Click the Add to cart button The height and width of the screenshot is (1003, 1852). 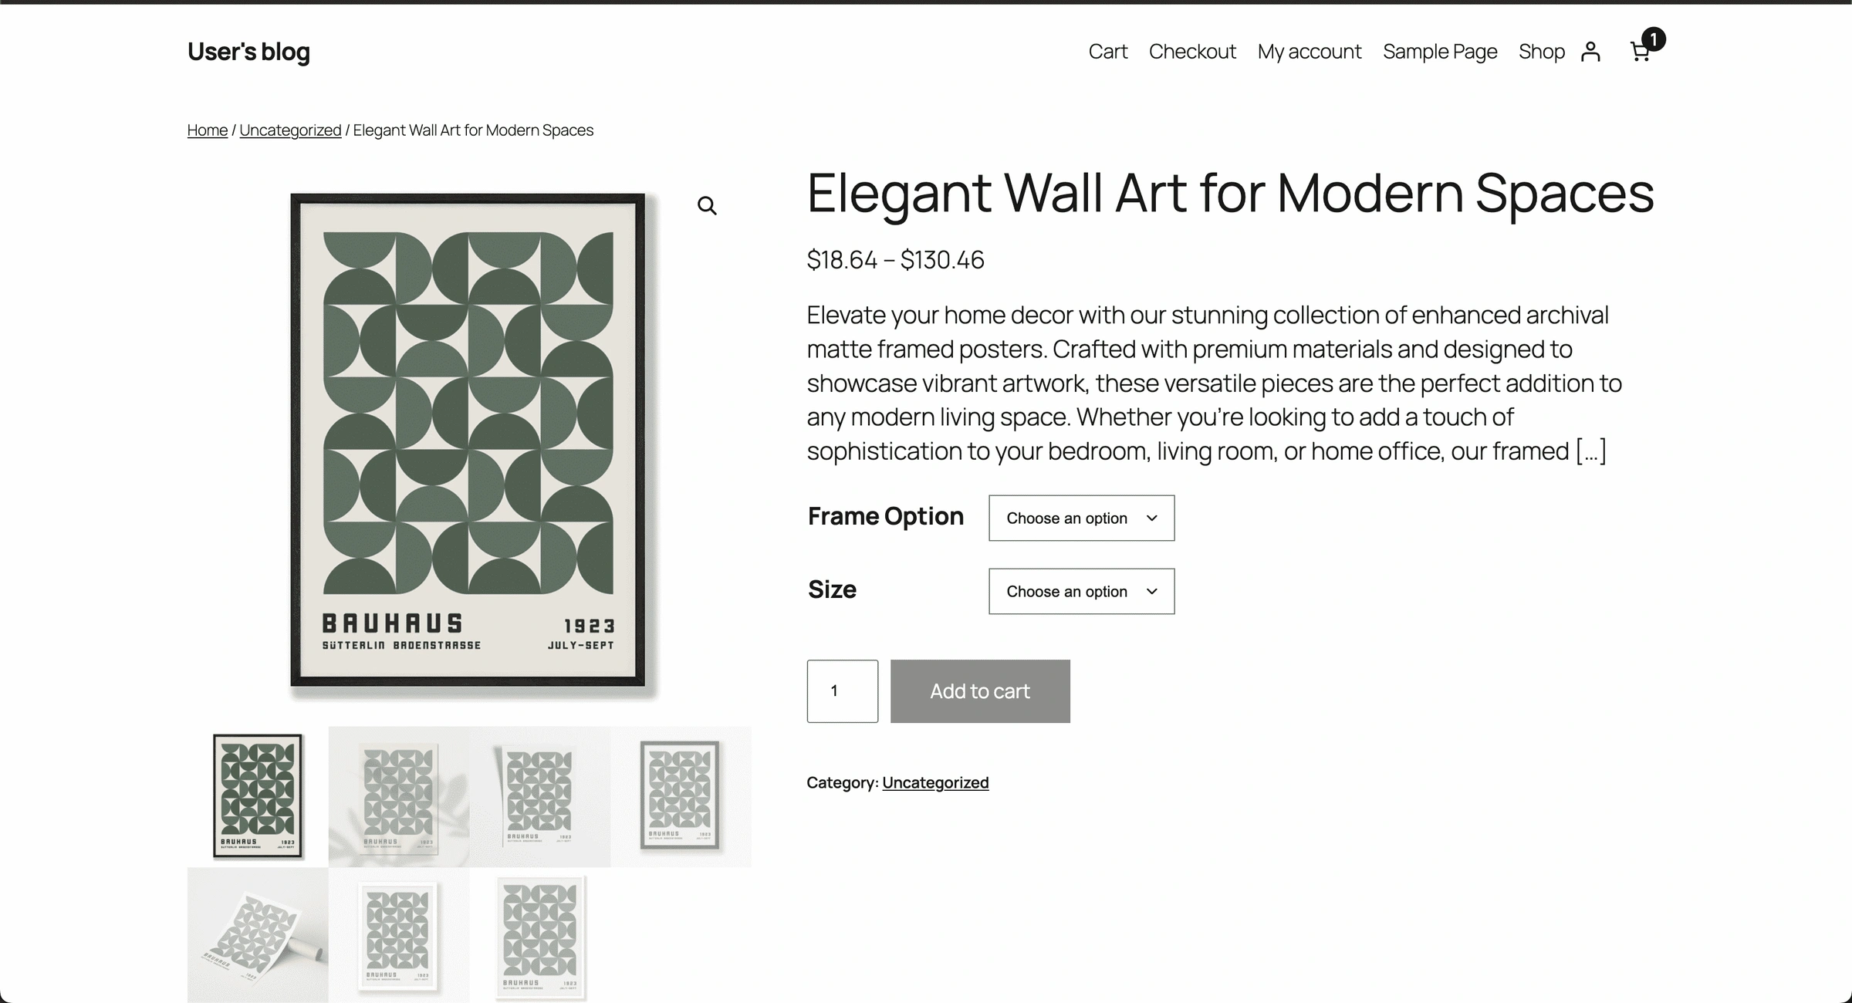[x=980, y=691]
